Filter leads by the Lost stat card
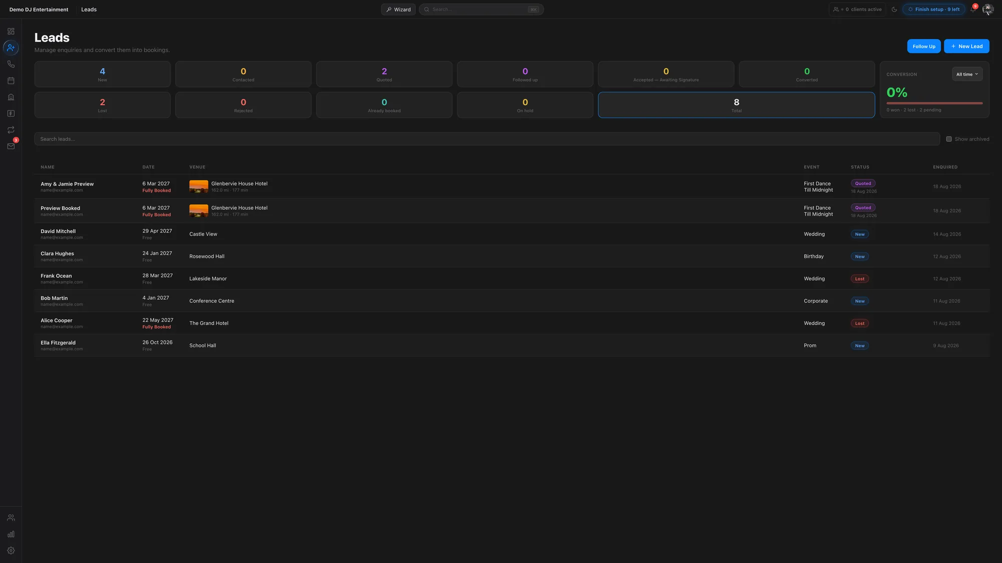The width and height of the screenshot is (1002, 563). tap(102, 105)
